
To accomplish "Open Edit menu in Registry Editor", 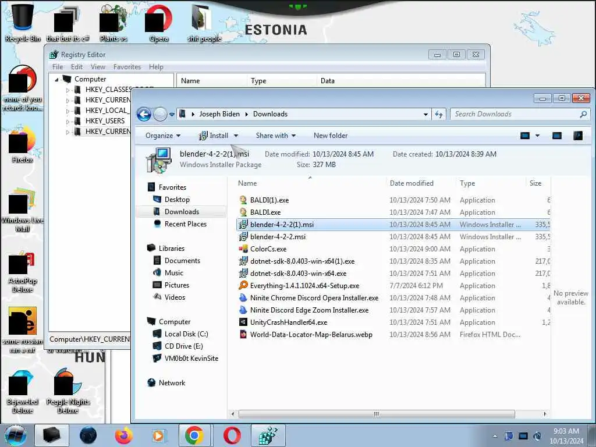I will 77,67.
